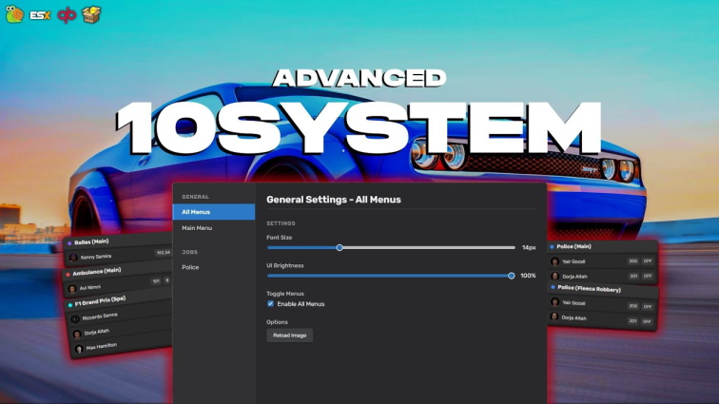Viewport: 719px width, 404px height.
Task: Click Dorja Altah's avatar under Police (Main)
Action: tap(554, 276)
